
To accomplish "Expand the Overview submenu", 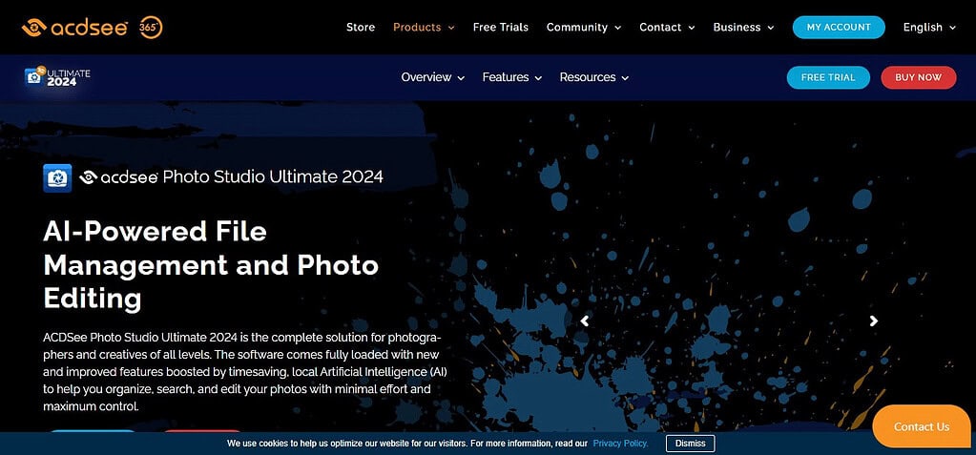I will point(432,77).
